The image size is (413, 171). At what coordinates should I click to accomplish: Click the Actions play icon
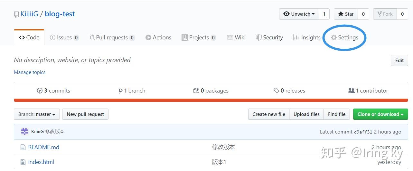tap(148, 37)
